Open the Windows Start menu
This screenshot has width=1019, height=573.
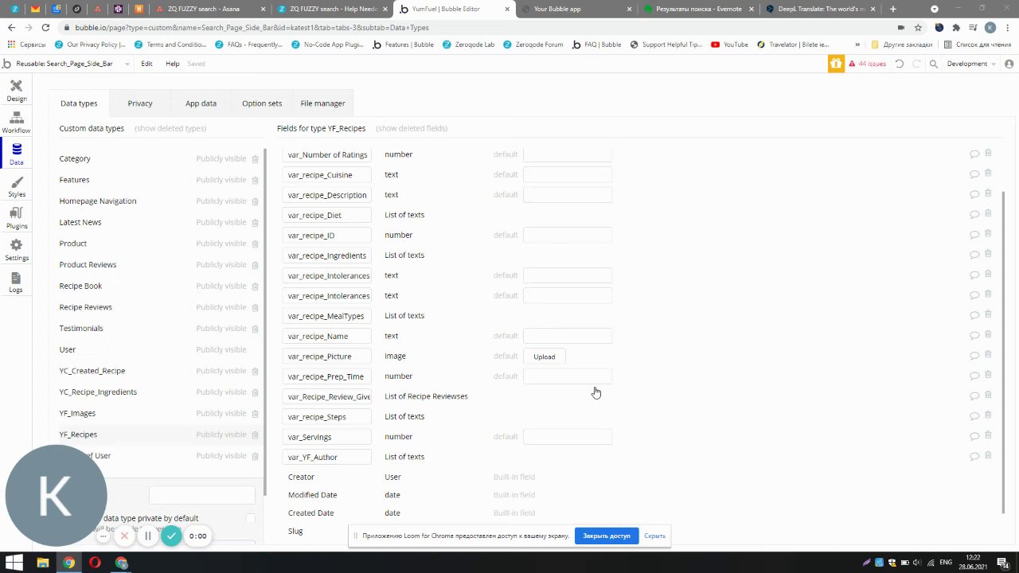tap(16, 563)
